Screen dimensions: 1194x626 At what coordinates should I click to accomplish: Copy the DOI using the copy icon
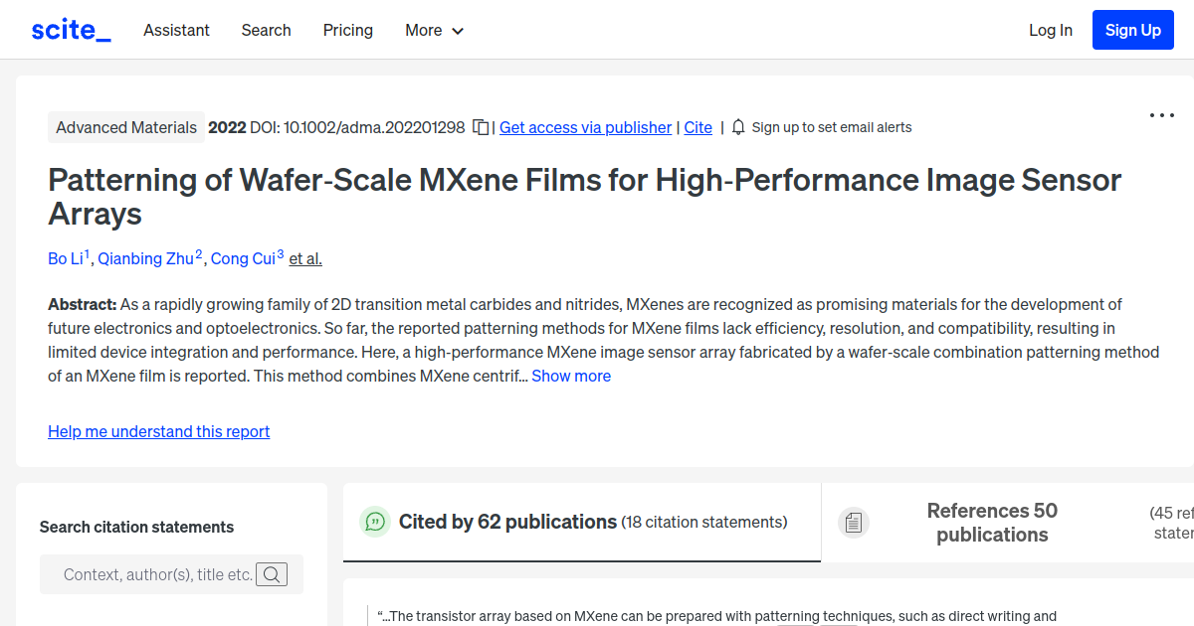480,127
